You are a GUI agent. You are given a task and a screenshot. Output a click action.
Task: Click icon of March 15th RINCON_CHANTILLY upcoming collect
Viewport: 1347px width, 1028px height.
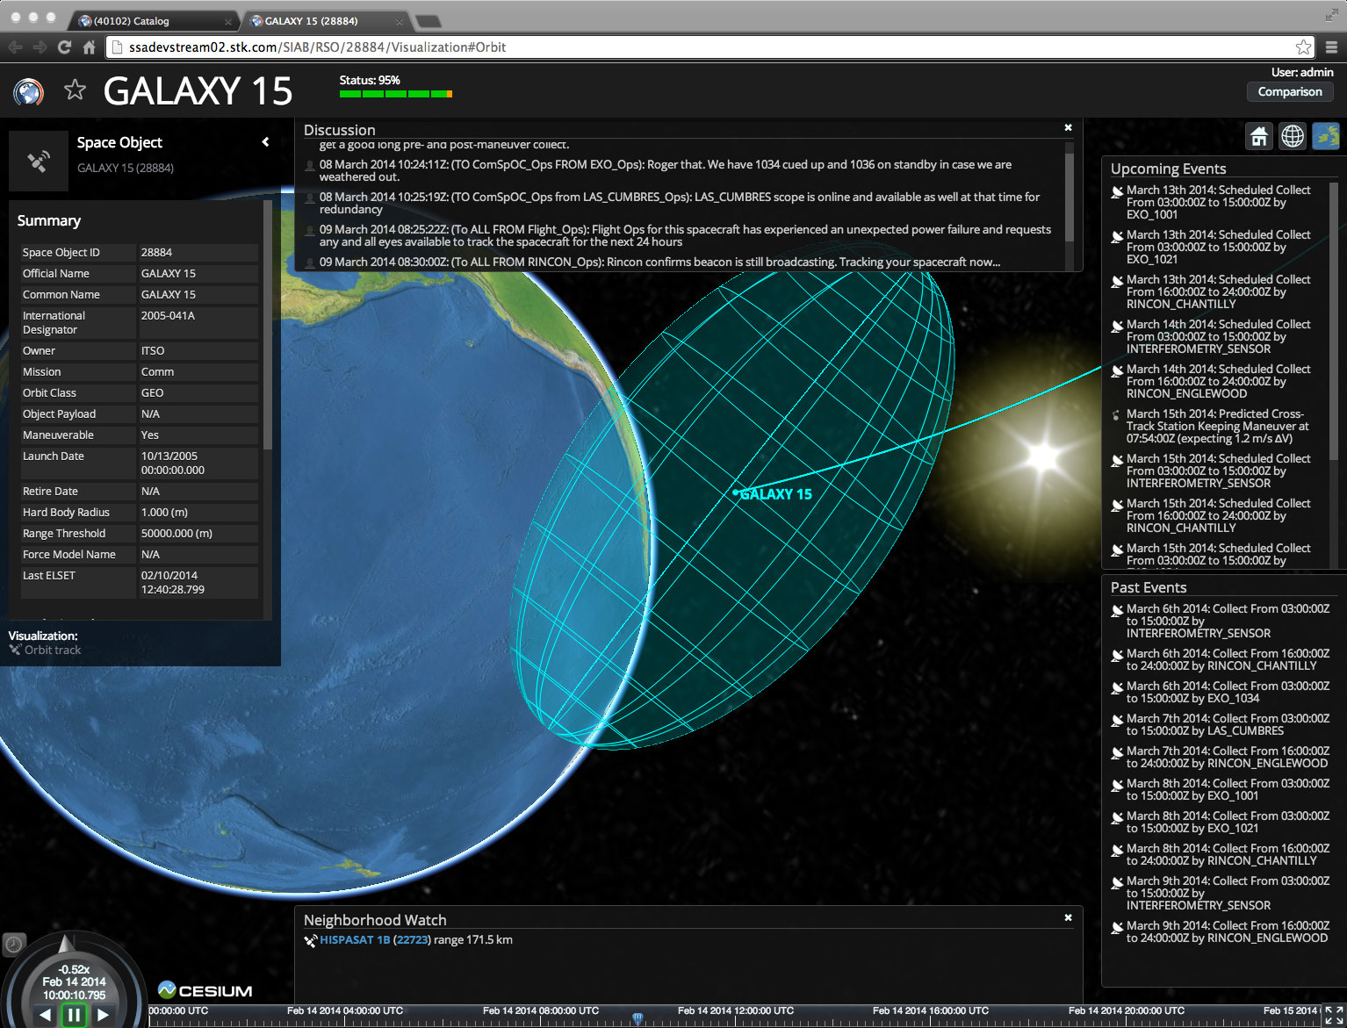point(1118,505)
